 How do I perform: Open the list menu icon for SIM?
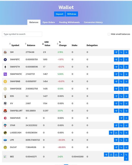(126, 52)
